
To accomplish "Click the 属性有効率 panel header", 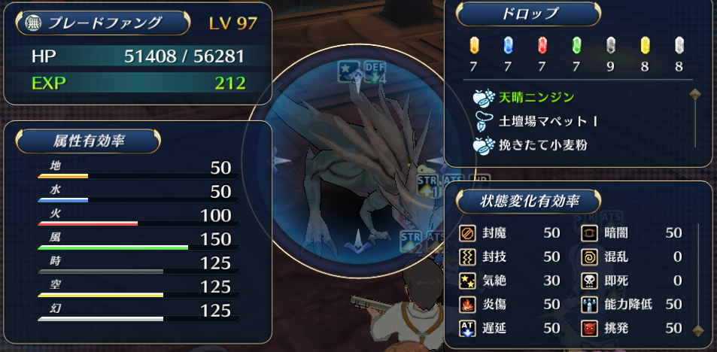I will 89,141.
